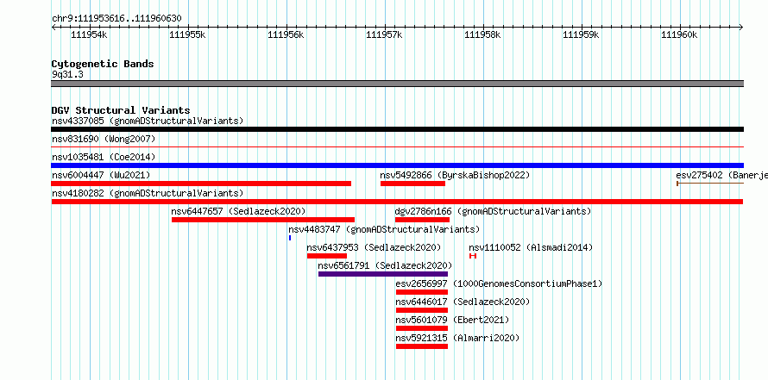The image size is (768, 380).
Task: Click the Cytogenetic Bands track title
Action: [x=103, y=64]
